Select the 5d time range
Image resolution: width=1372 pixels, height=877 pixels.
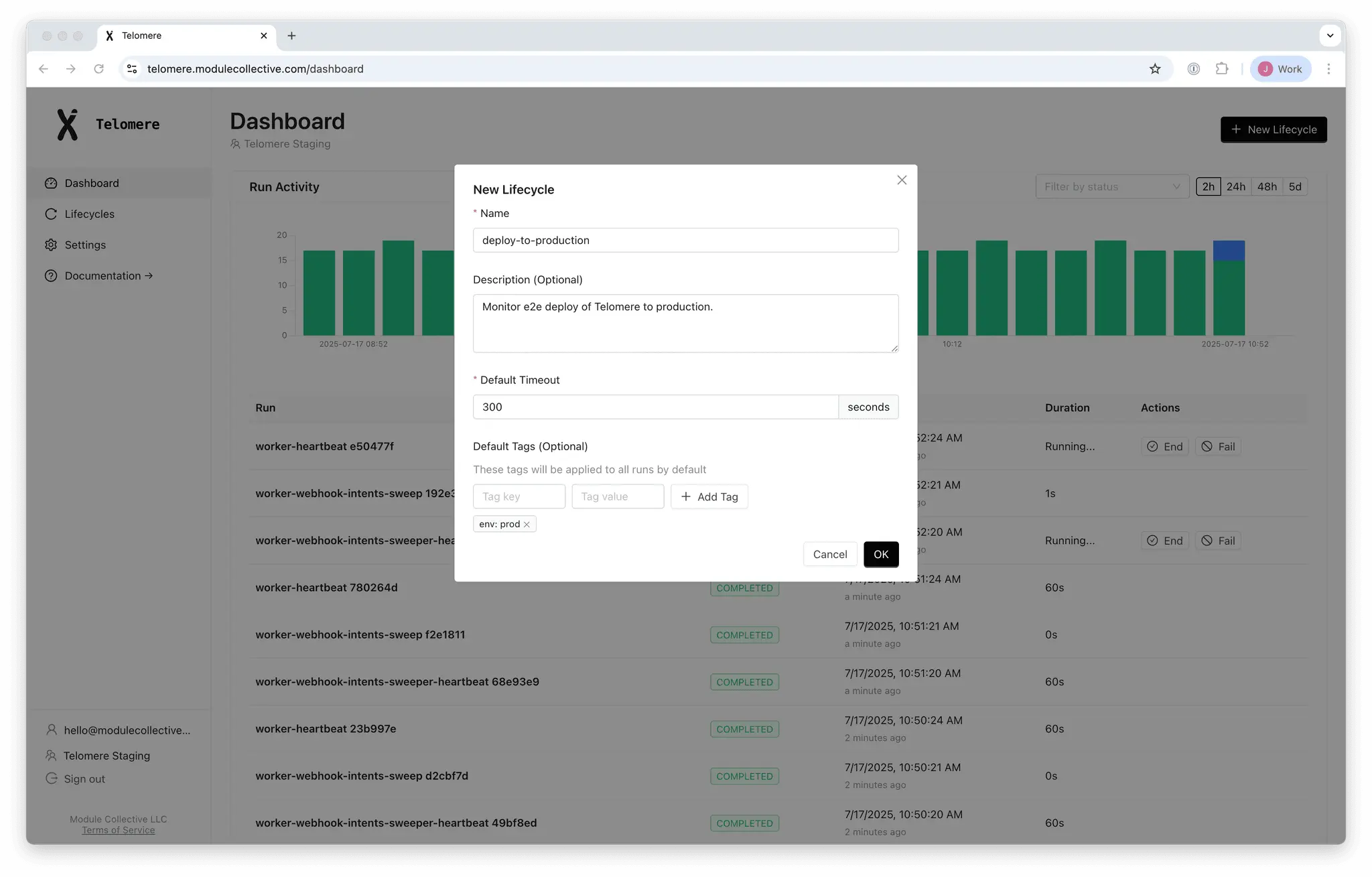click(1295, 187)
